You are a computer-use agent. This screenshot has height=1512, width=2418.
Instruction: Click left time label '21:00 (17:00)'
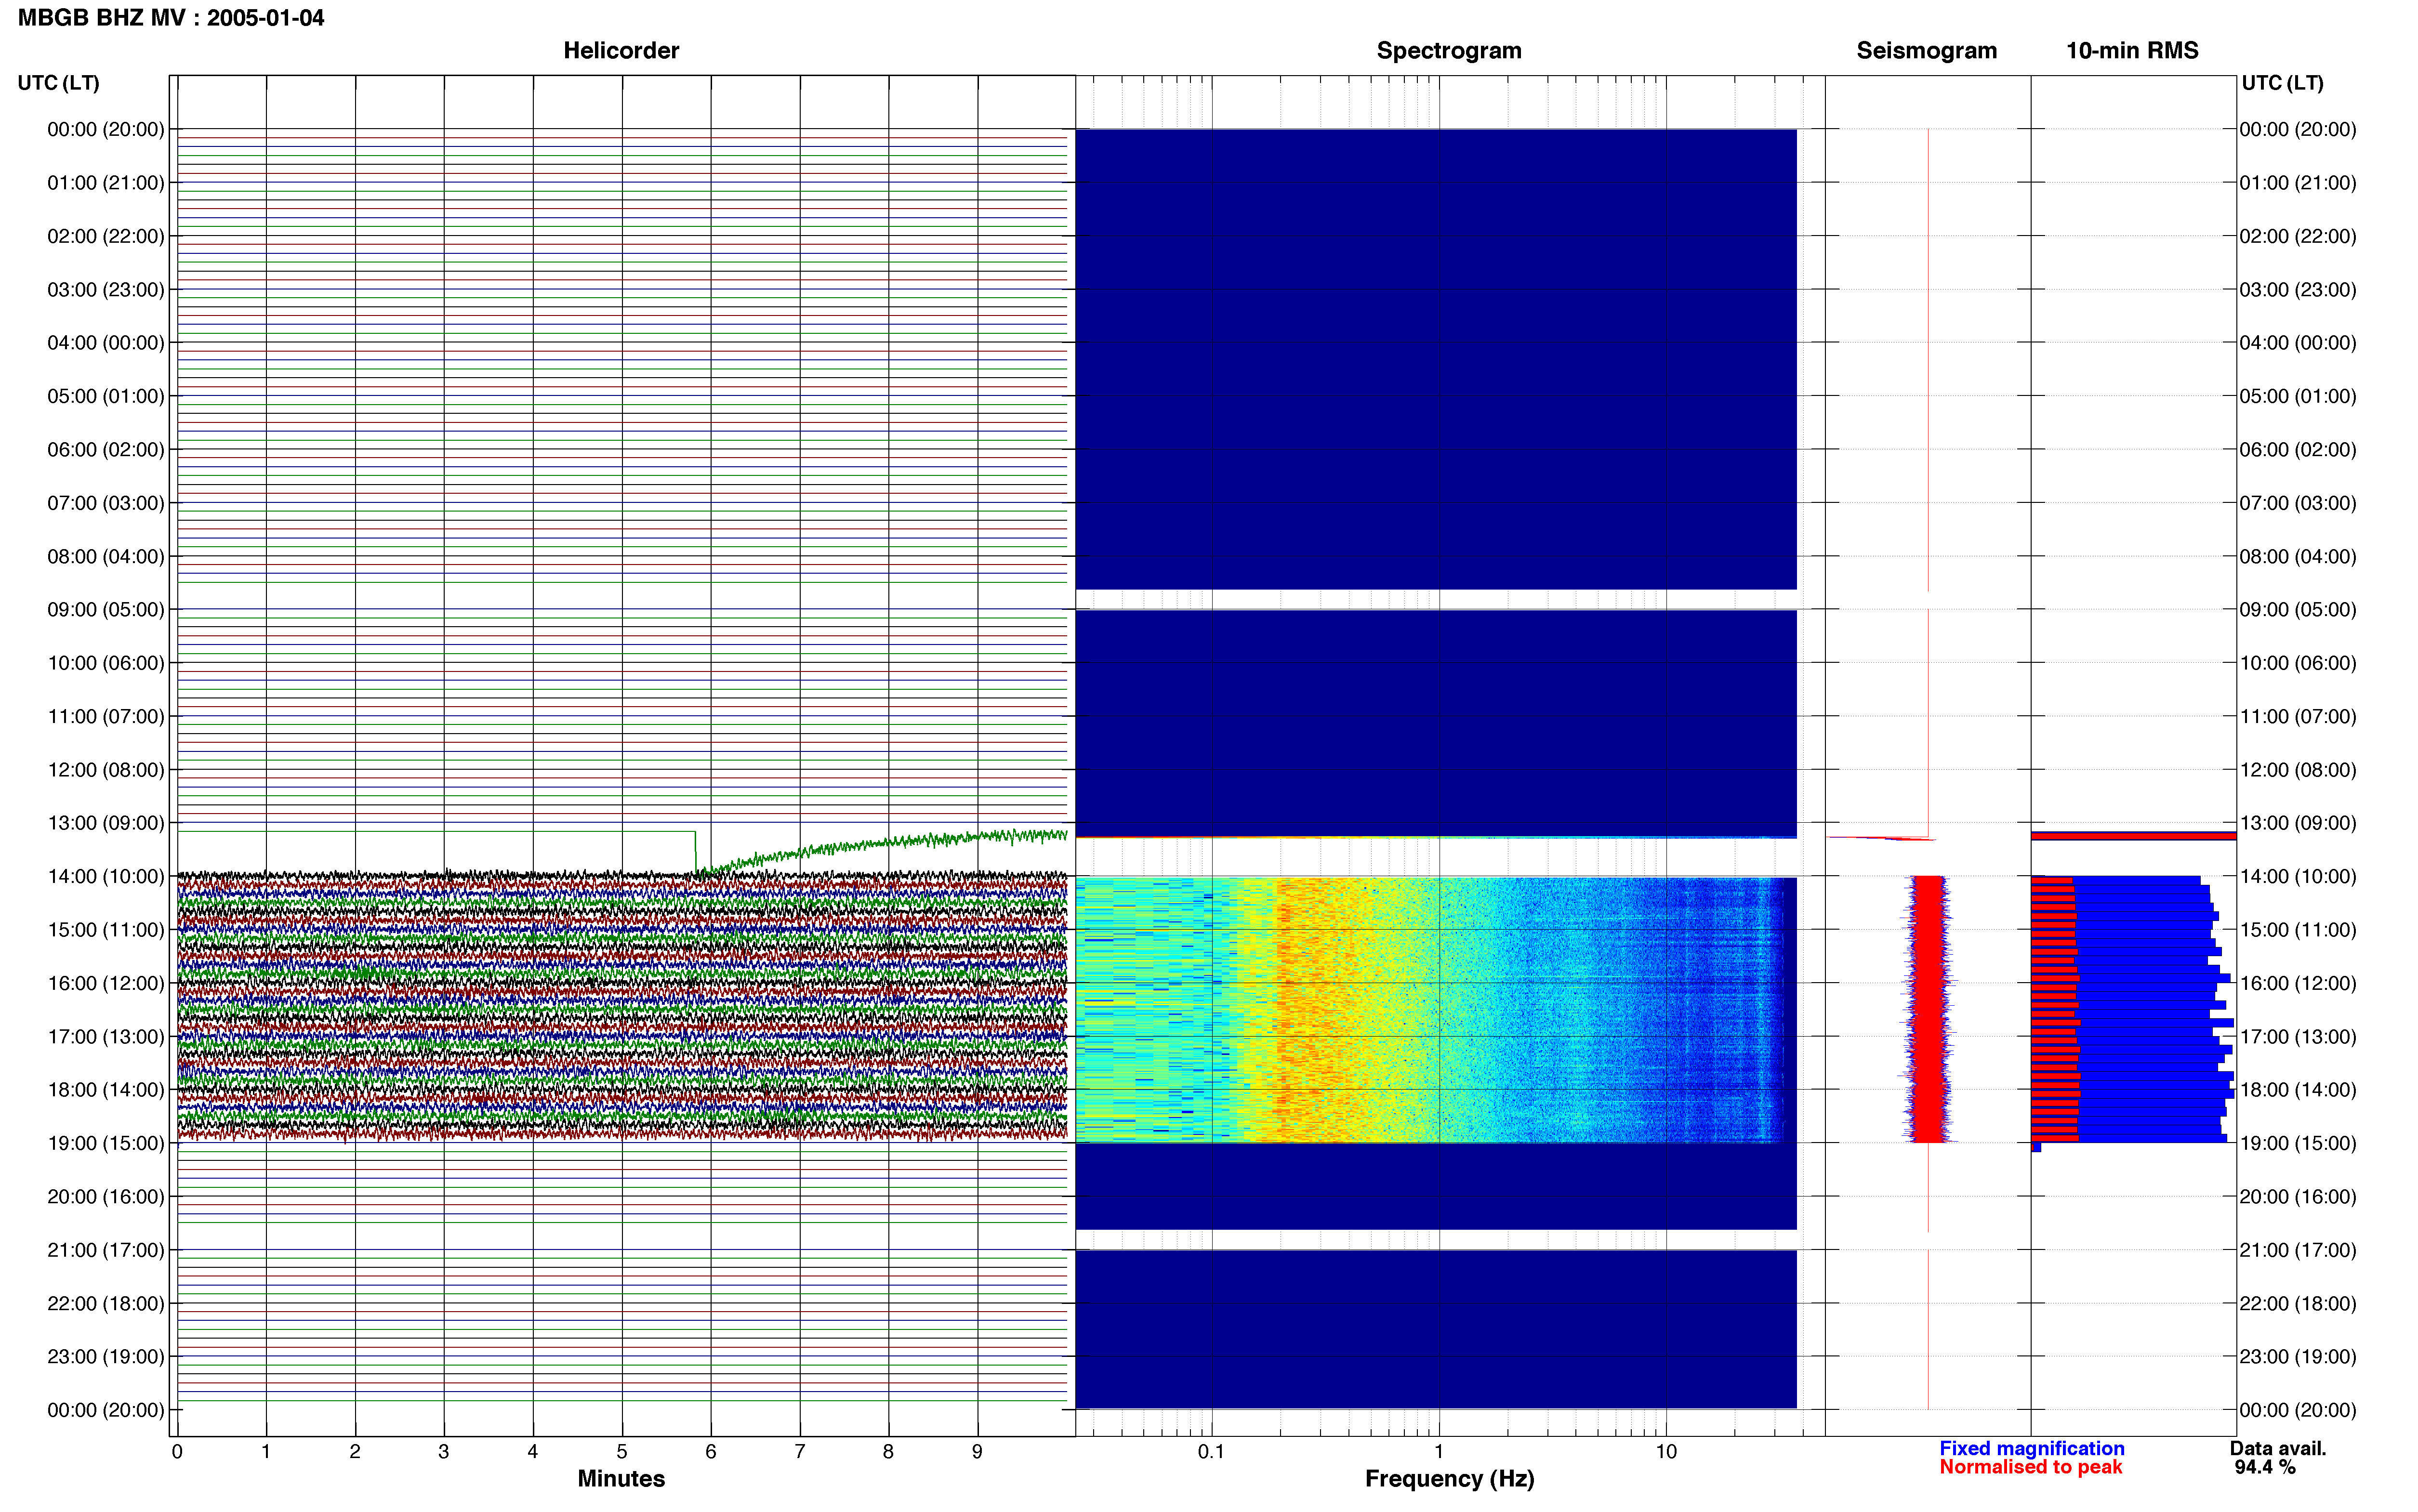pyautogui.click(x=106, y=1250)
